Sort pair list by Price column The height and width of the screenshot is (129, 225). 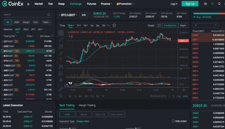30,36
